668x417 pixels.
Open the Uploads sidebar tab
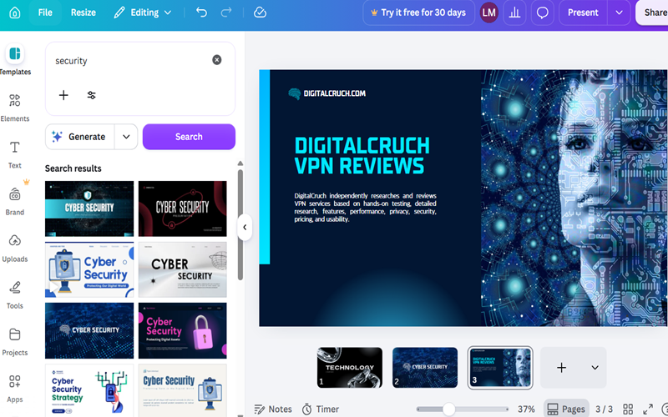tap(15, 248)
